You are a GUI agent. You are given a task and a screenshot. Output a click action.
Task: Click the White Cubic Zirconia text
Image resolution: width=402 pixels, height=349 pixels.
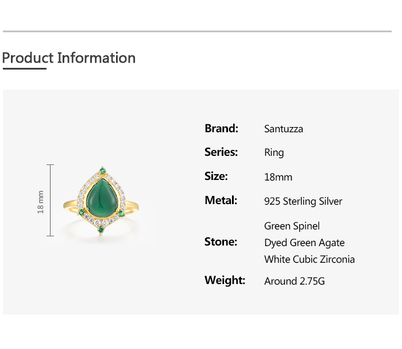point(309,259)
